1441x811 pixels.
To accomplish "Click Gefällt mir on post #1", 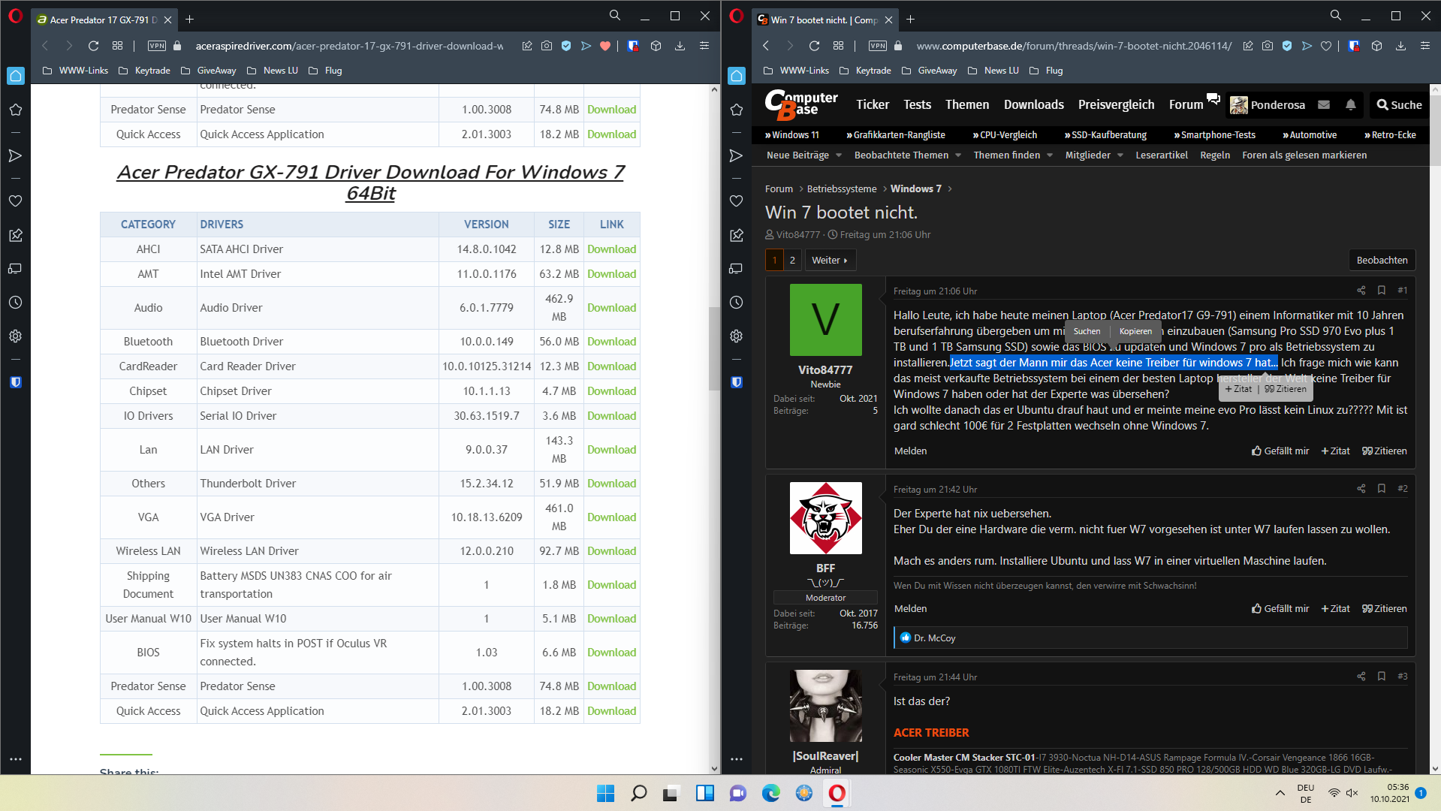I will (1280, 451).
